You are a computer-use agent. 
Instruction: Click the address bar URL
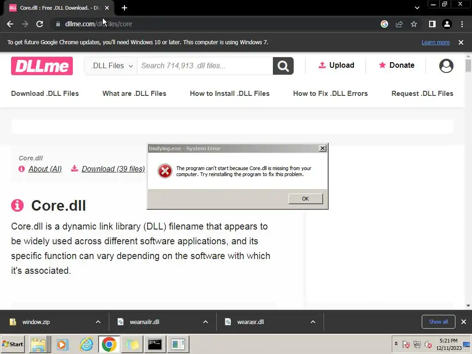99,24
